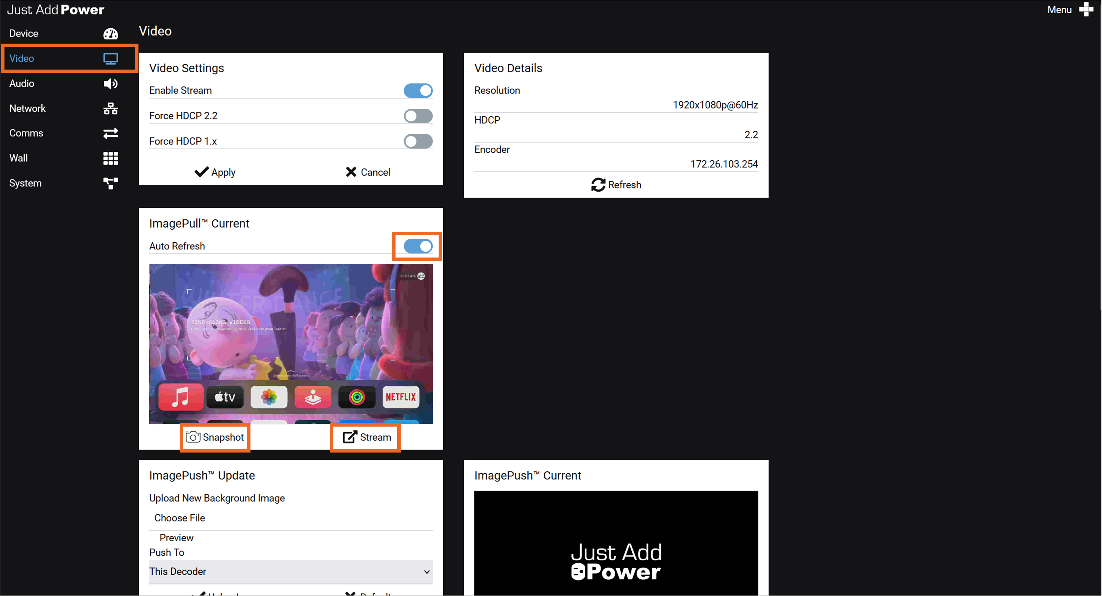Click the Audio speaker icon
The image size is (1102, 596).
tap(110, 83)
